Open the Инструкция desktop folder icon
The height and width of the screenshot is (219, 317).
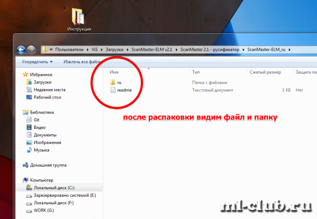click(x=79, y=19)
